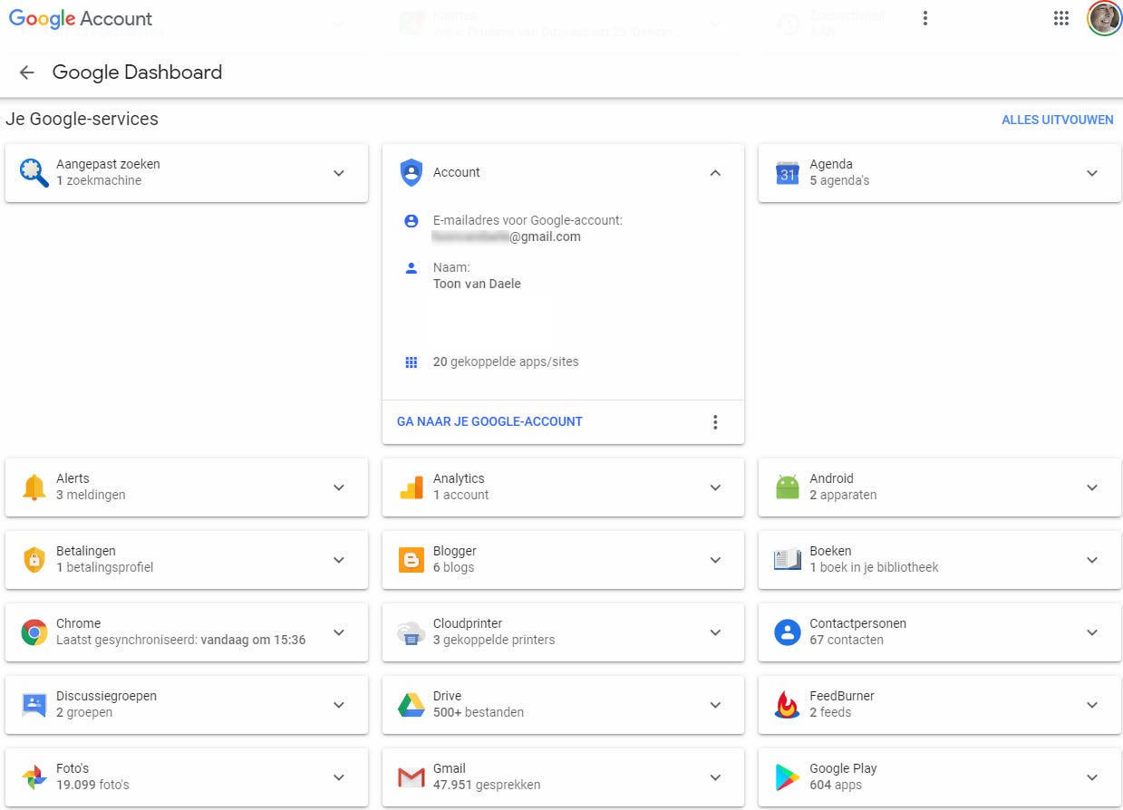Screen dimensions: 1123x810
Task: Click the Analytics bar chart icon
Action: coord(411,487)
